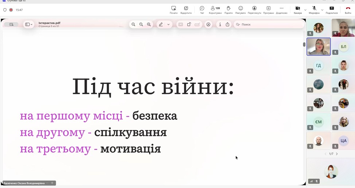Open the reactions emoji menu

point(241,9)
